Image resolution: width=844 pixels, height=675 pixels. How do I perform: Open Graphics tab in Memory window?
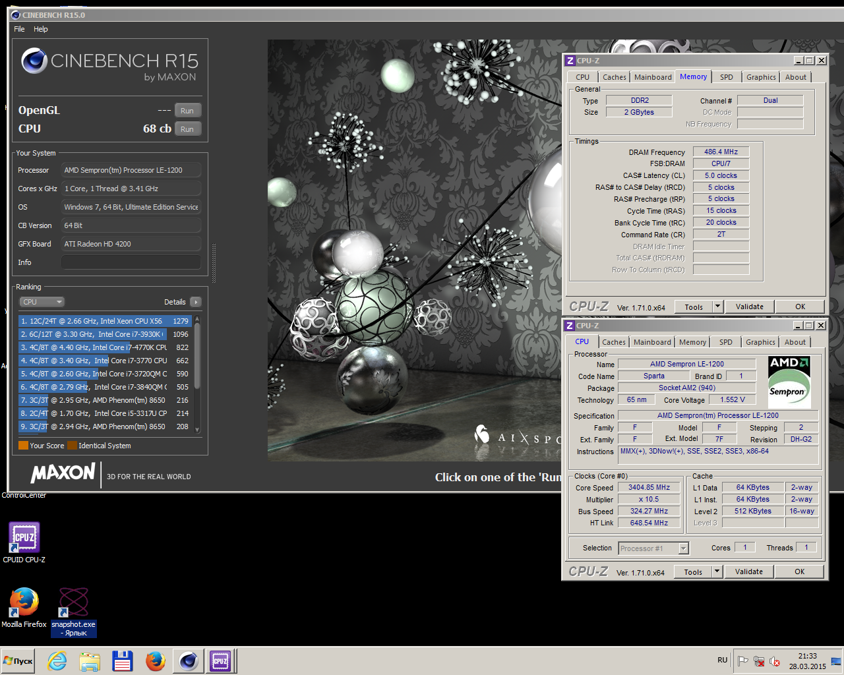tap(761, 77)
